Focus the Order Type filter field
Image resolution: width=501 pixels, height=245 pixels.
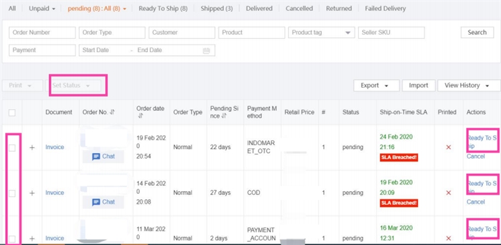112,33
